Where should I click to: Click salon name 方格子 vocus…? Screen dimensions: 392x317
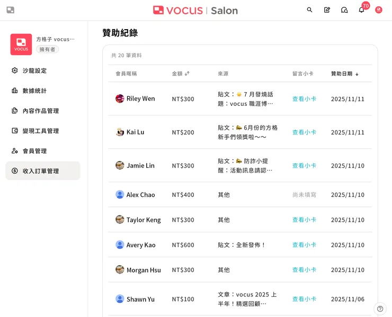pyautogui.click(x=55, y=39)
